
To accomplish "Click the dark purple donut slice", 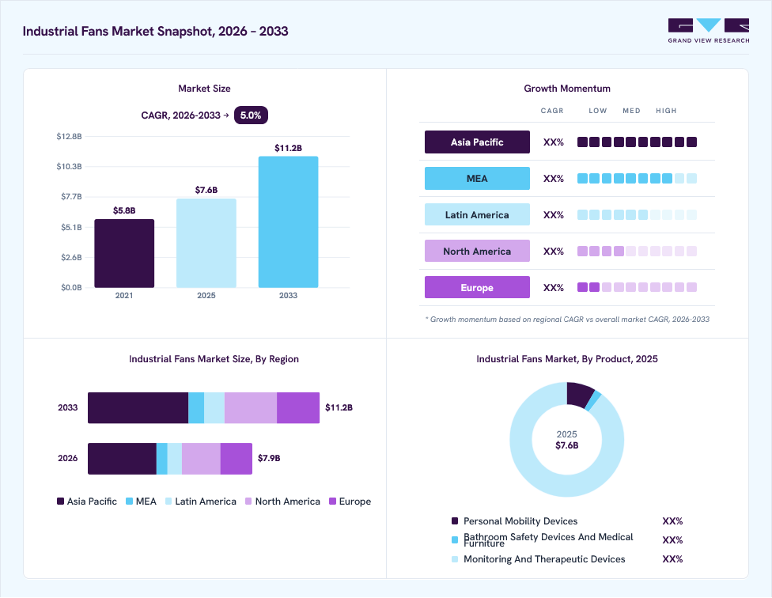I will [x=580, y=394].
